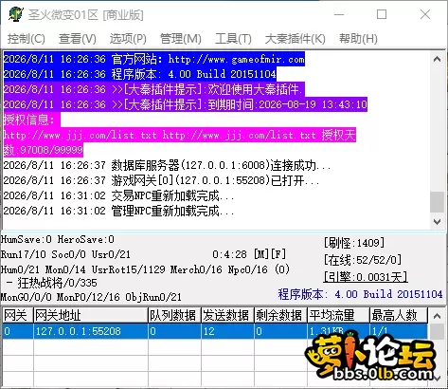Click the 最高人数 column header

coord(399,315)
